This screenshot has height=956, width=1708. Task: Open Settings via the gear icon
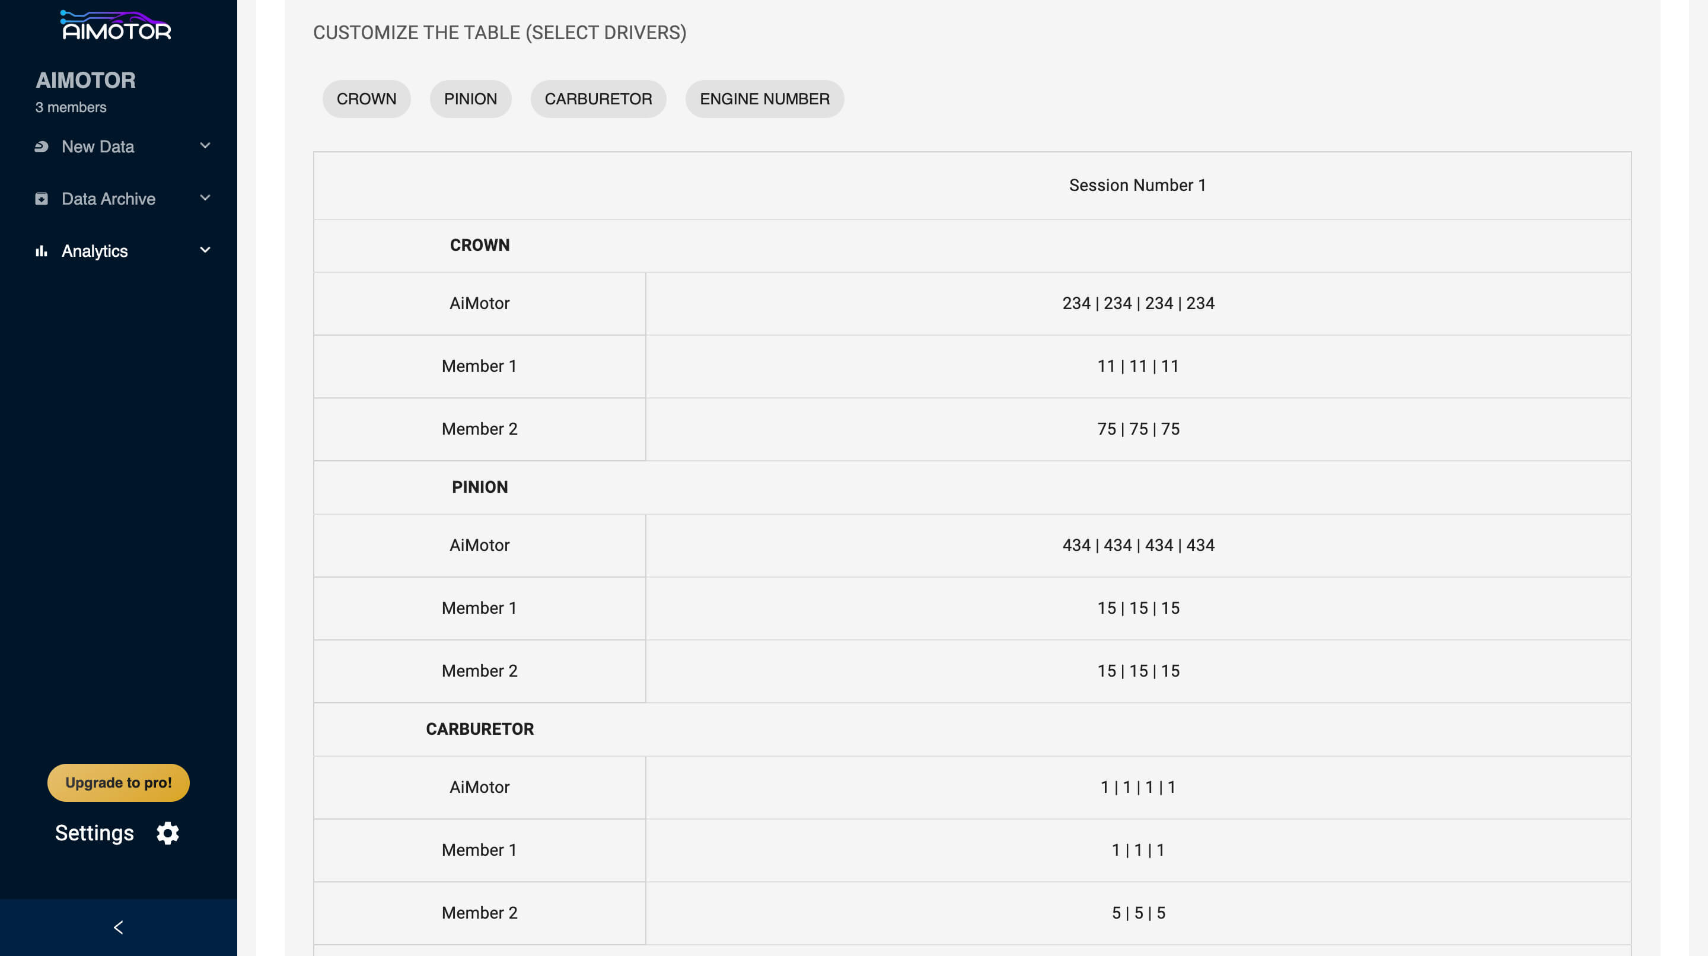click(x=168, y=833)
